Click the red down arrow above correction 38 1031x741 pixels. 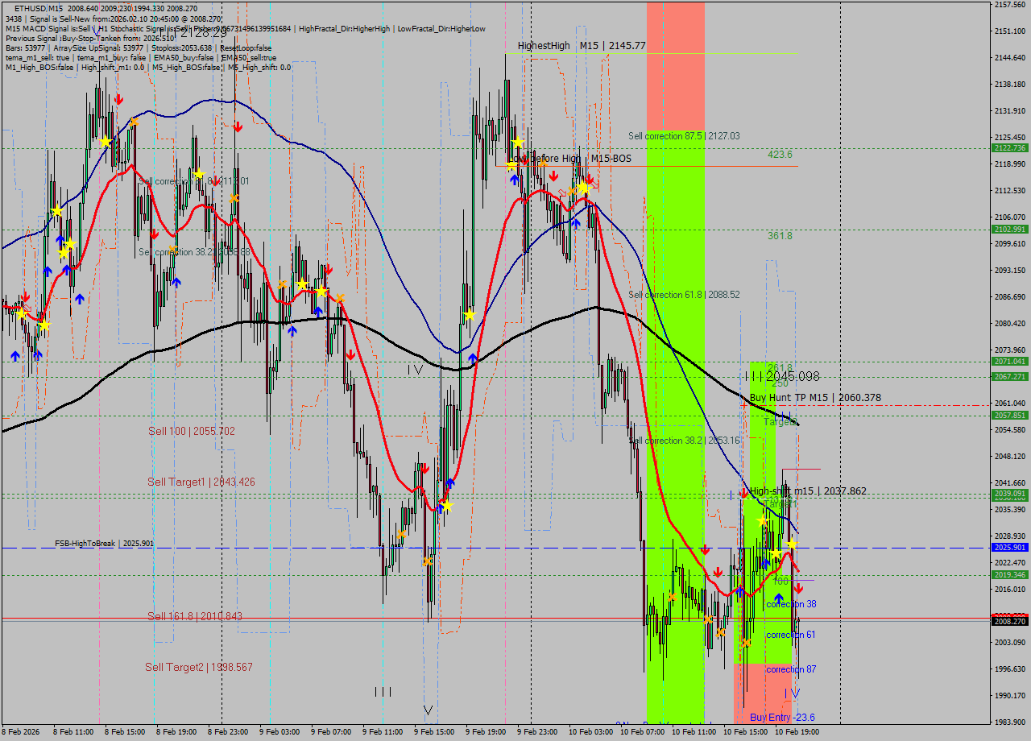point(798,590)
